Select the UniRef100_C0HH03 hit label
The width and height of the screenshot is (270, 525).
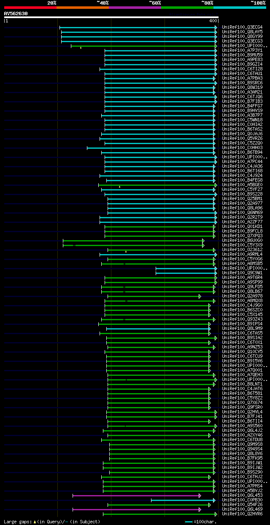click(x=242, y=148)
